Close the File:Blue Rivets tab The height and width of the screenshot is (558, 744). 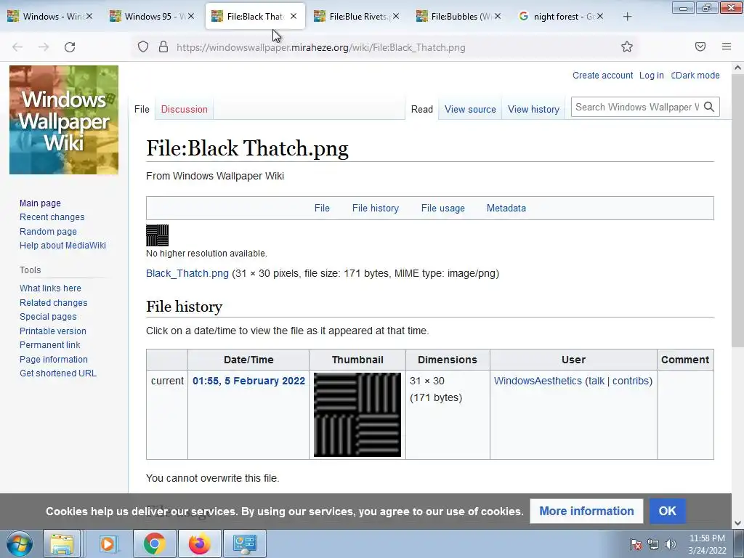pos(396,16)
